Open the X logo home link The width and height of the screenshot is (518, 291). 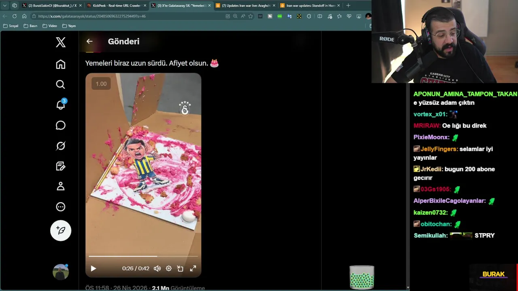coord(61,42)
